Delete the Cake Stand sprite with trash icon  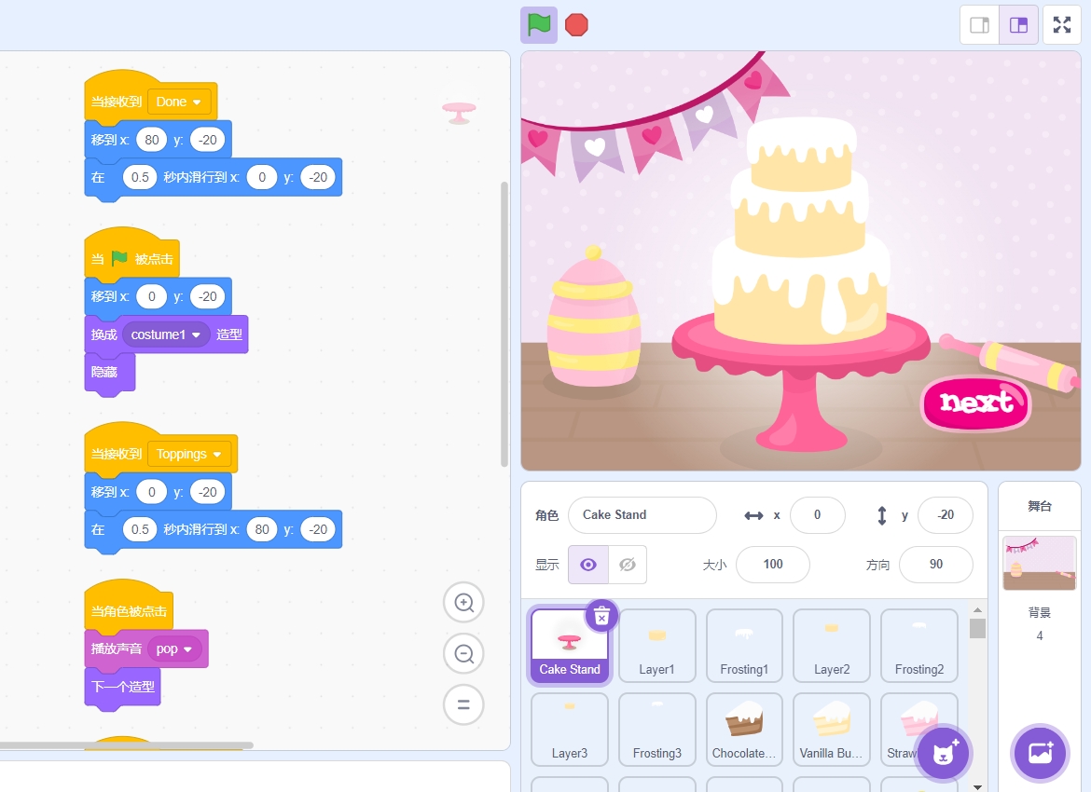click(601, 616)
